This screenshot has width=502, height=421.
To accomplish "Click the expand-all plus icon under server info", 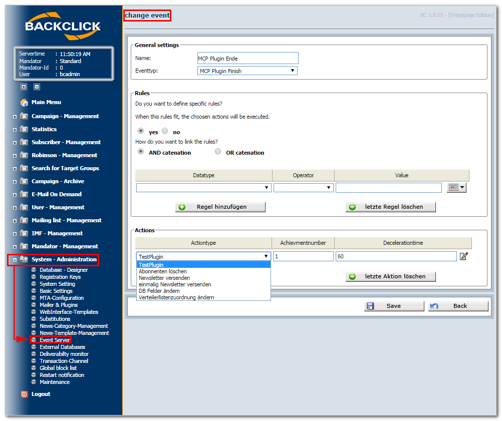I will (24, 87).
